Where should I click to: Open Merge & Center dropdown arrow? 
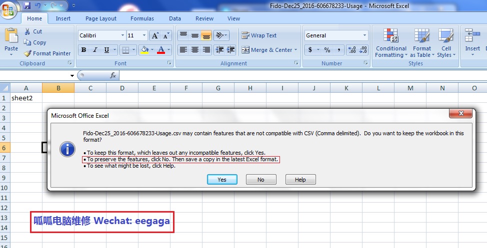coord(295,49)
